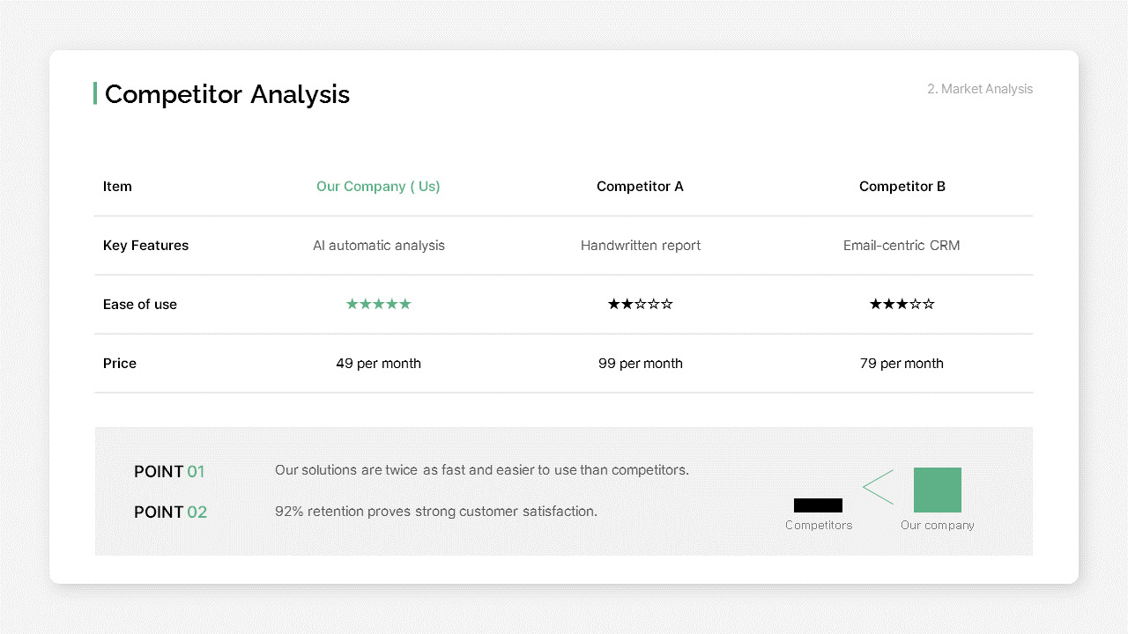
Task: Click the Competitor A column header
Action: (640, 187)
